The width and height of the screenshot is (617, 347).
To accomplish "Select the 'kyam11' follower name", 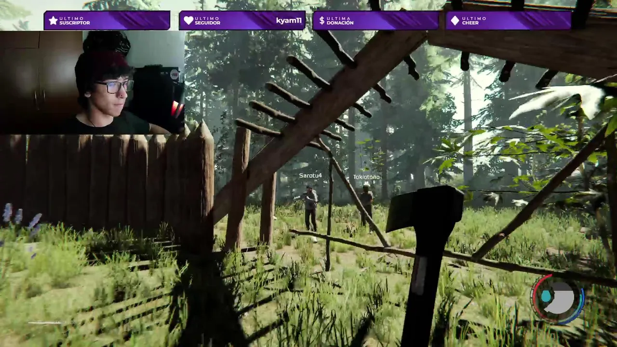I will pos(289,20).
